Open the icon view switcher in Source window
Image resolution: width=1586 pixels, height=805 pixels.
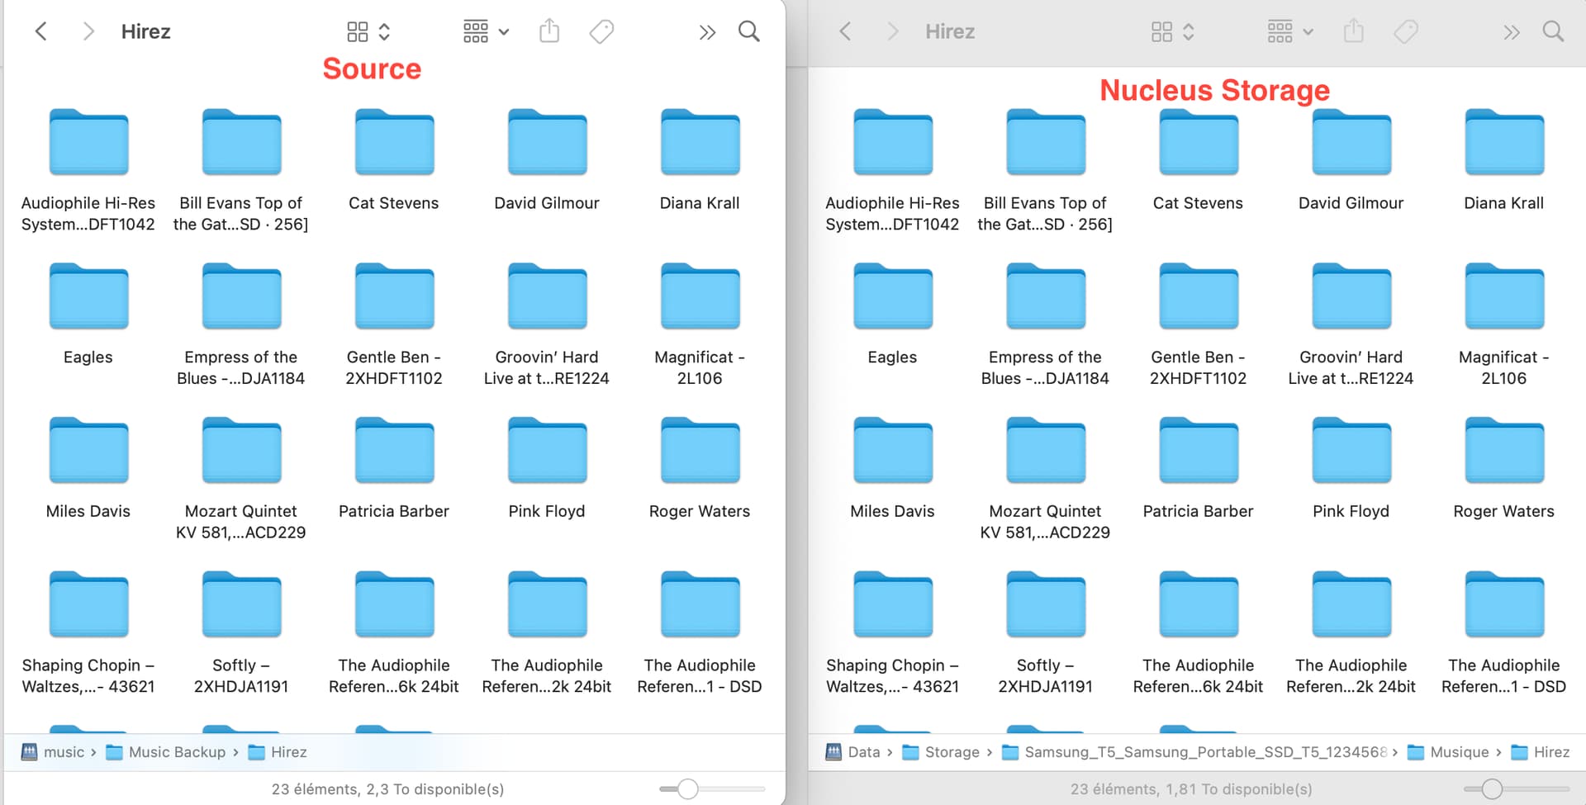tap(368, 32)
